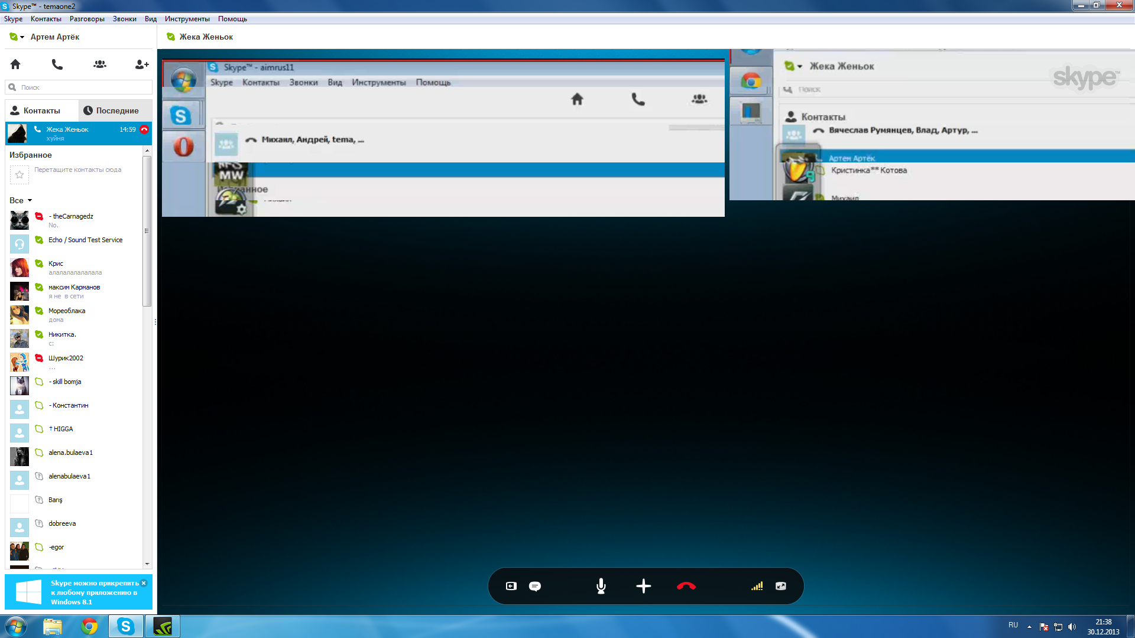
Task: Click contact list scroll down arrow
Action: click(147, 564)
